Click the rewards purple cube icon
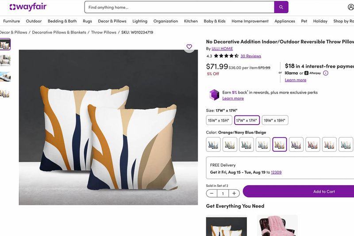The image size is (354, 236). [x=214, y=95]
